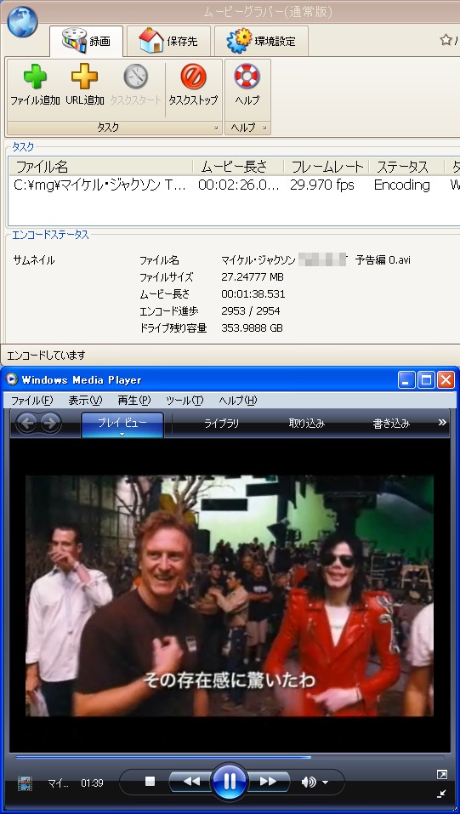The width and height of the screenshot is (460, 814).
Task: Open volume dropdown arrow beside speaker
Action: [326, 783]
